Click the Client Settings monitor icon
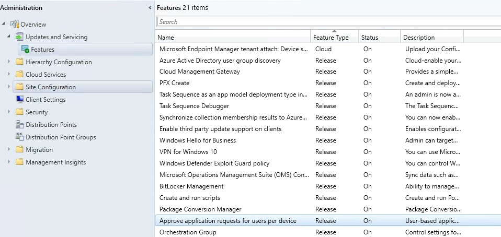 point(19,99)
